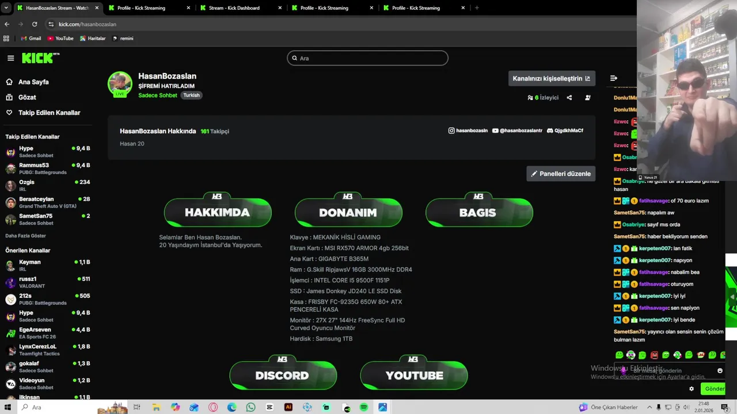Open Windows Start menu
This screenshot has height=414, width=737.
point(7,407)
